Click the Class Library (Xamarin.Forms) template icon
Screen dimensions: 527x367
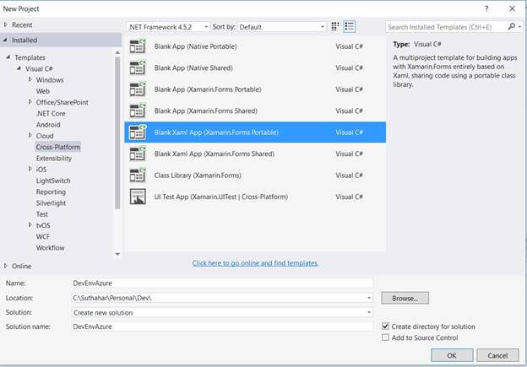[x=138, y=175]
